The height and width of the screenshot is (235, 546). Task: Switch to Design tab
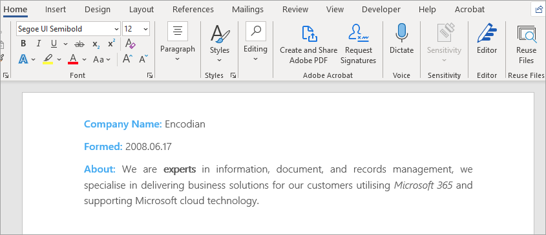pos(98,10)
